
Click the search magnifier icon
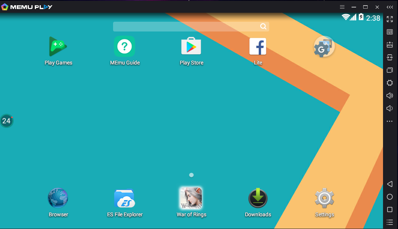(x=263, y=27)
